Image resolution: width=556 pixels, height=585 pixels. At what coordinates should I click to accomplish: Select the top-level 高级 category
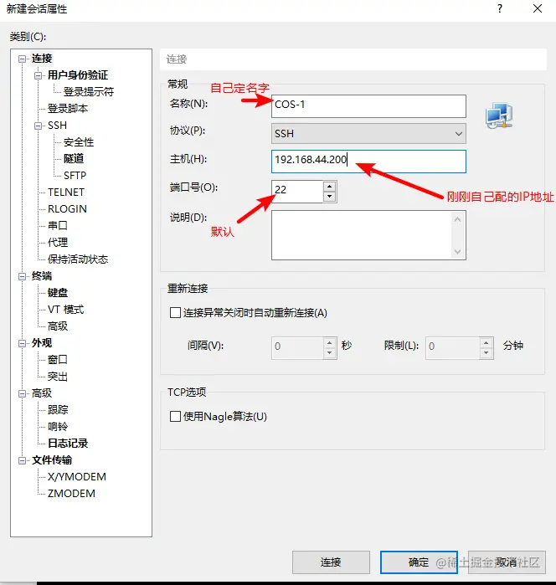(42, 393)
